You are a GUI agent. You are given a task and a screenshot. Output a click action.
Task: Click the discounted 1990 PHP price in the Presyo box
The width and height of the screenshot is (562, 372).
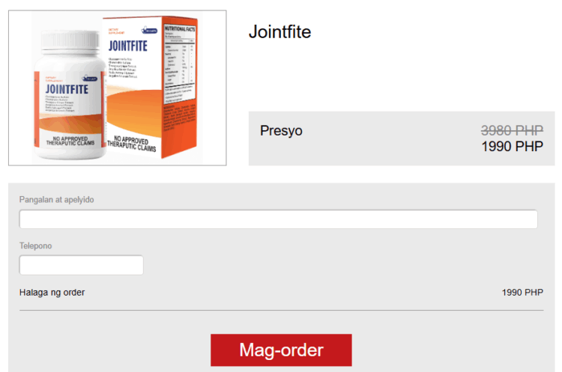tap(512, 146)
